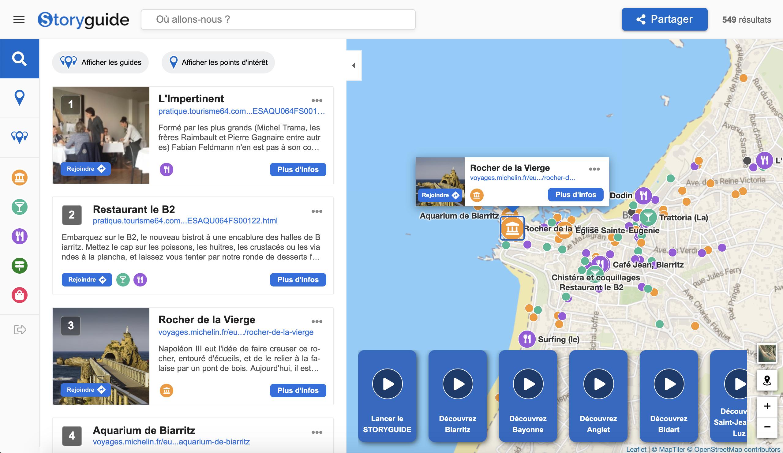Switch to satellite map layer thumbnail
Image resolution: width=783 pixels, height=453 pixels.
[x=767, y=353]
